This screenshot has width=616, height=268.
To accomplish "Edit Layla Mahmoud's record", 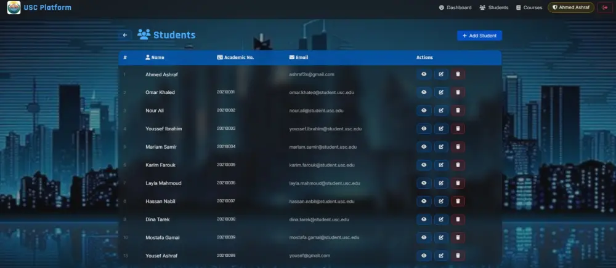I will point(441,183).
